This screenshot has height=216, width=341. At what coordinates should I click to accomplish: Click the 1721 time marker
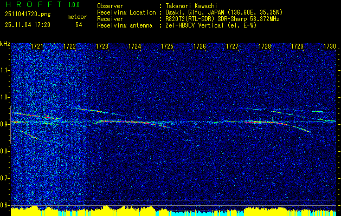pyautogui.click(x=37, y=46)
